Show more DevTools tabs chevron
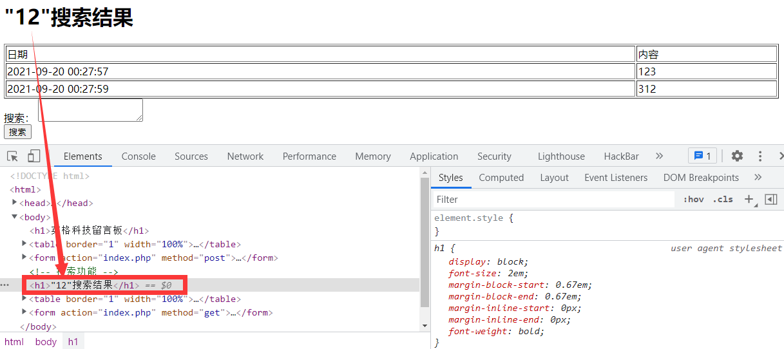The image size is (784, 349). click(659, 156)
